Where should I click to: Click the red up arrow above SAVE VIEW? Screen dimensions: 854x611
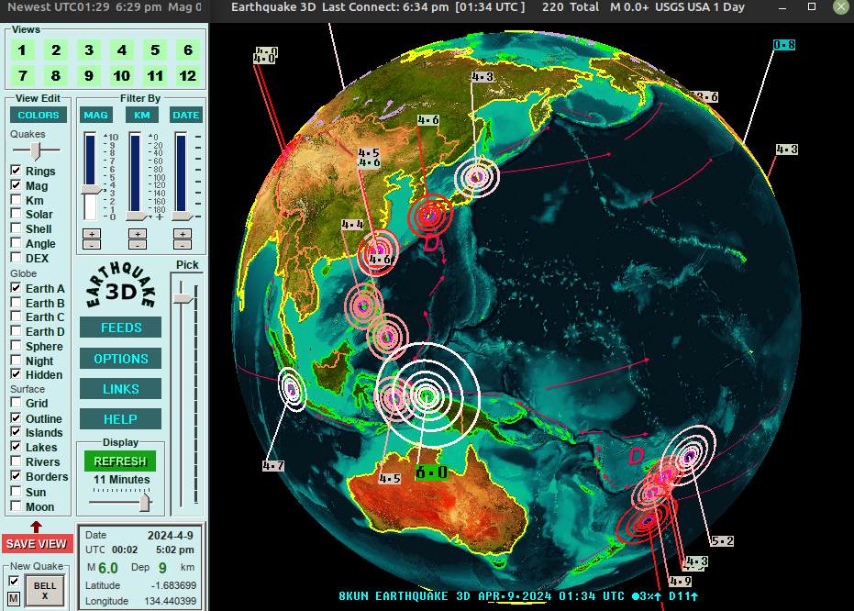pos(36,527)
